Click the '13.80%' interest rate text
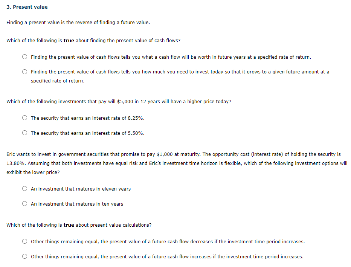Screen dimensions: 351x267 [14, 163]
